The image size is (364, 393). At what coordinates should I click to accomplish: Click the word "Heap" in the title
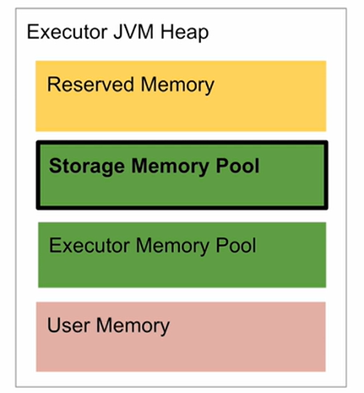(185, 33)
